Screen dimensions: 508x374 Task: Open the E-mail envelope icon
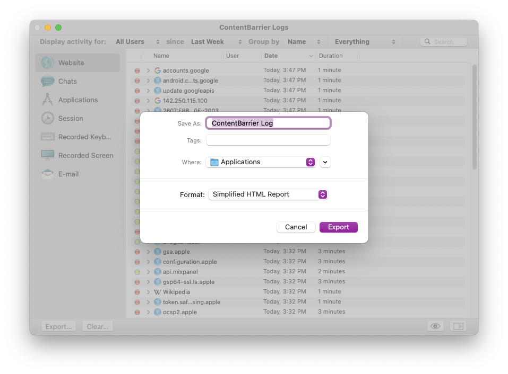click(48, 174)
